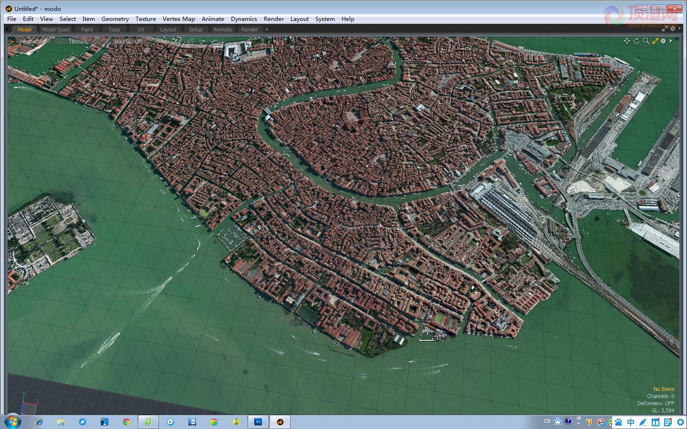Open the Layout menu

300,19
